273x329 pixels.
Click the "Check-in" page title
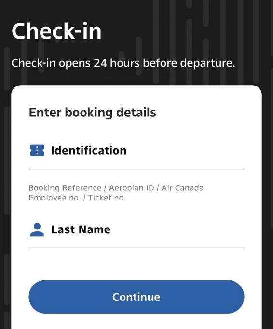[x=56, y=31]
